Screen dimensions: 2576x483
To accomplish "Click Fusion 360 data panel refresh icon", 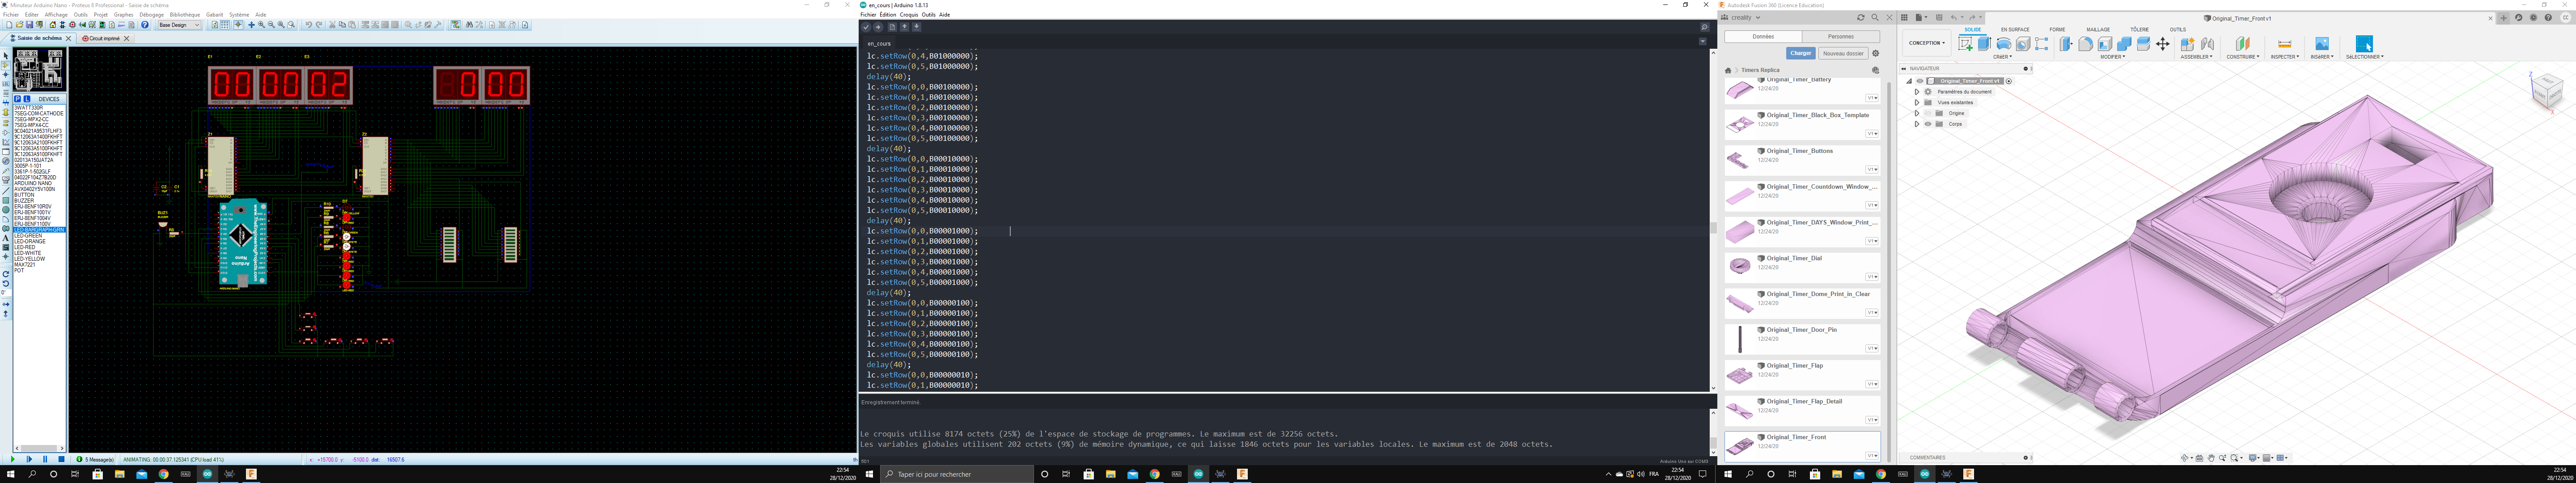I will point(1861,17).
